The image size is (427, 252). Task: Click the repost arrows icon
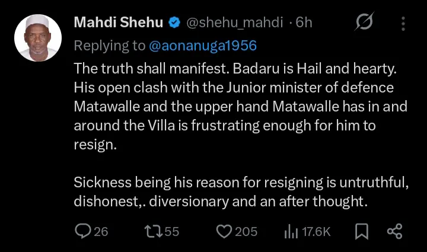pos(153,231)
